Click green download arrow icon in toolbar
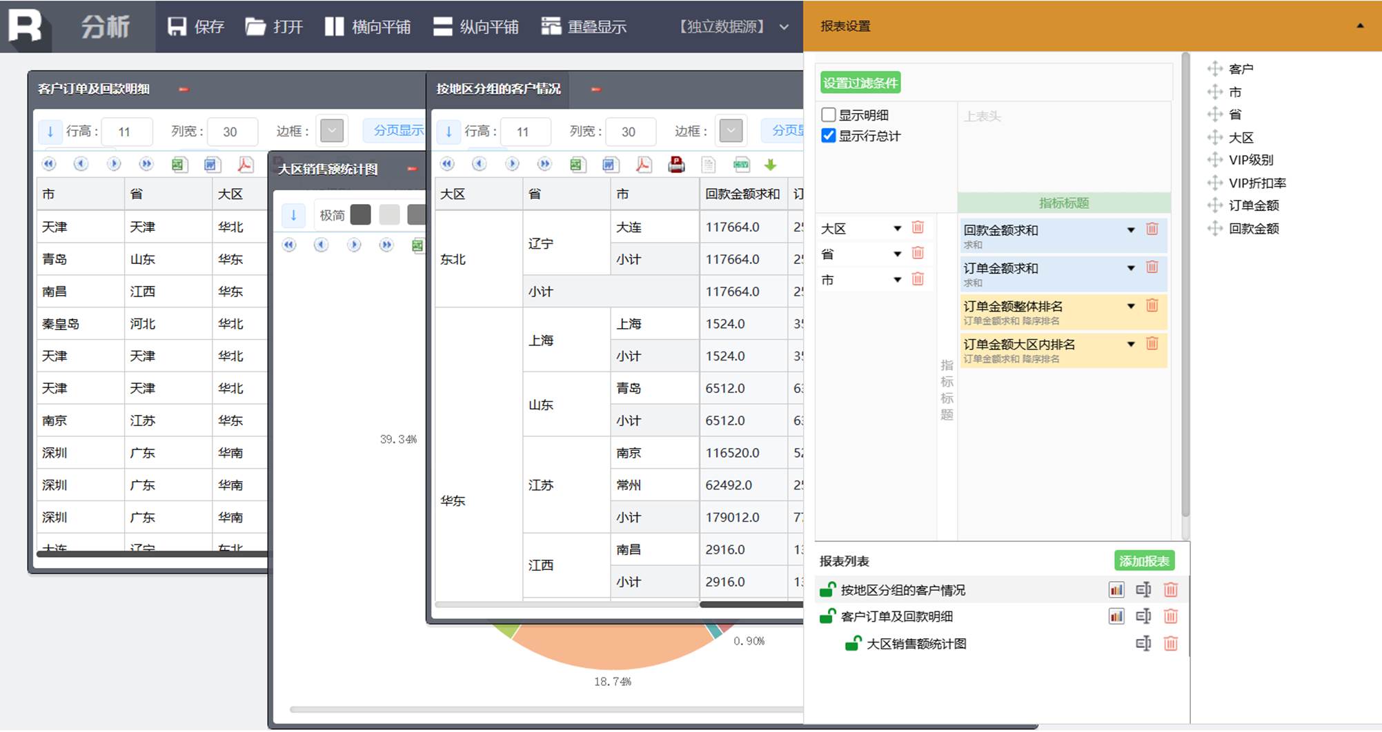Screen dimensions: 1382x732 pos(771,164)
